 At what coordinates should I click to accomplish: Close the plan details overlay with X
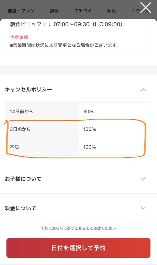click(145, 8)
